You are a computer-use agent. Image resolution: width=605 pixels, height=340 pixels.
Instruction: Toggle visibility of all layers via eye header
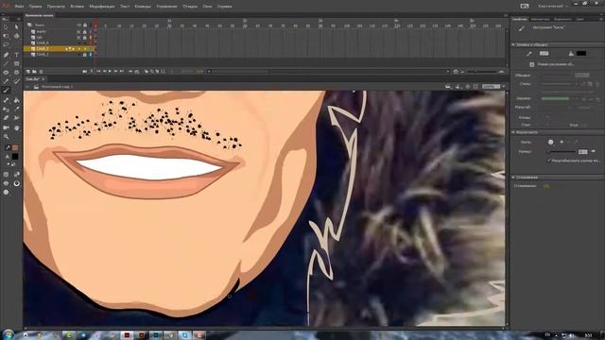[78, 25]
